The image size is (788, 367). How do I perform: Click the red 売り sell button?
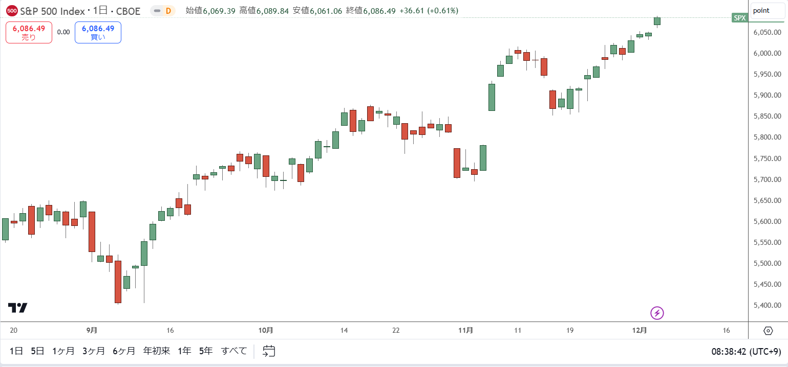click(29, 32)
